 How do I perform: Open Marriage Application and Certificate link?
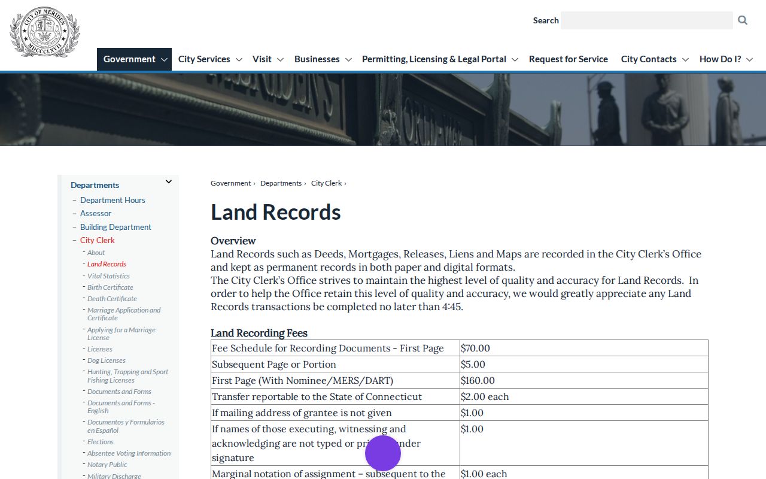pos(124,314)
